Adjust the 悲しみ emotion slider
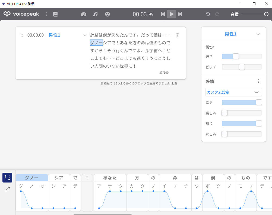The image size is (272, 215). [242, 134]
